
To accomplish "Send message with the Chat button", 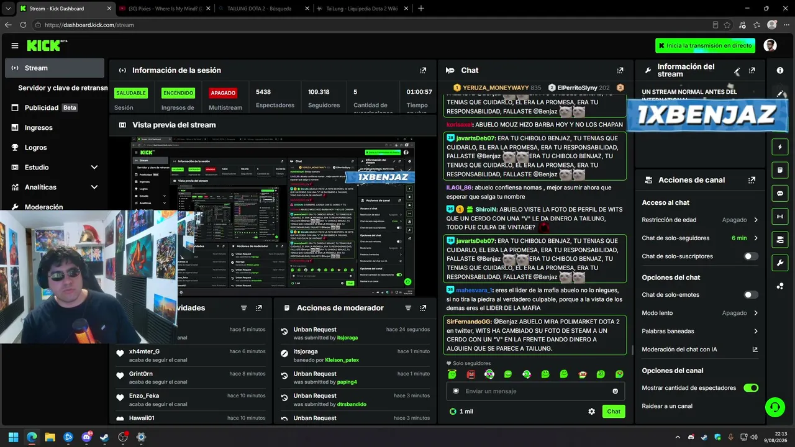I will [x=614, y=412].
